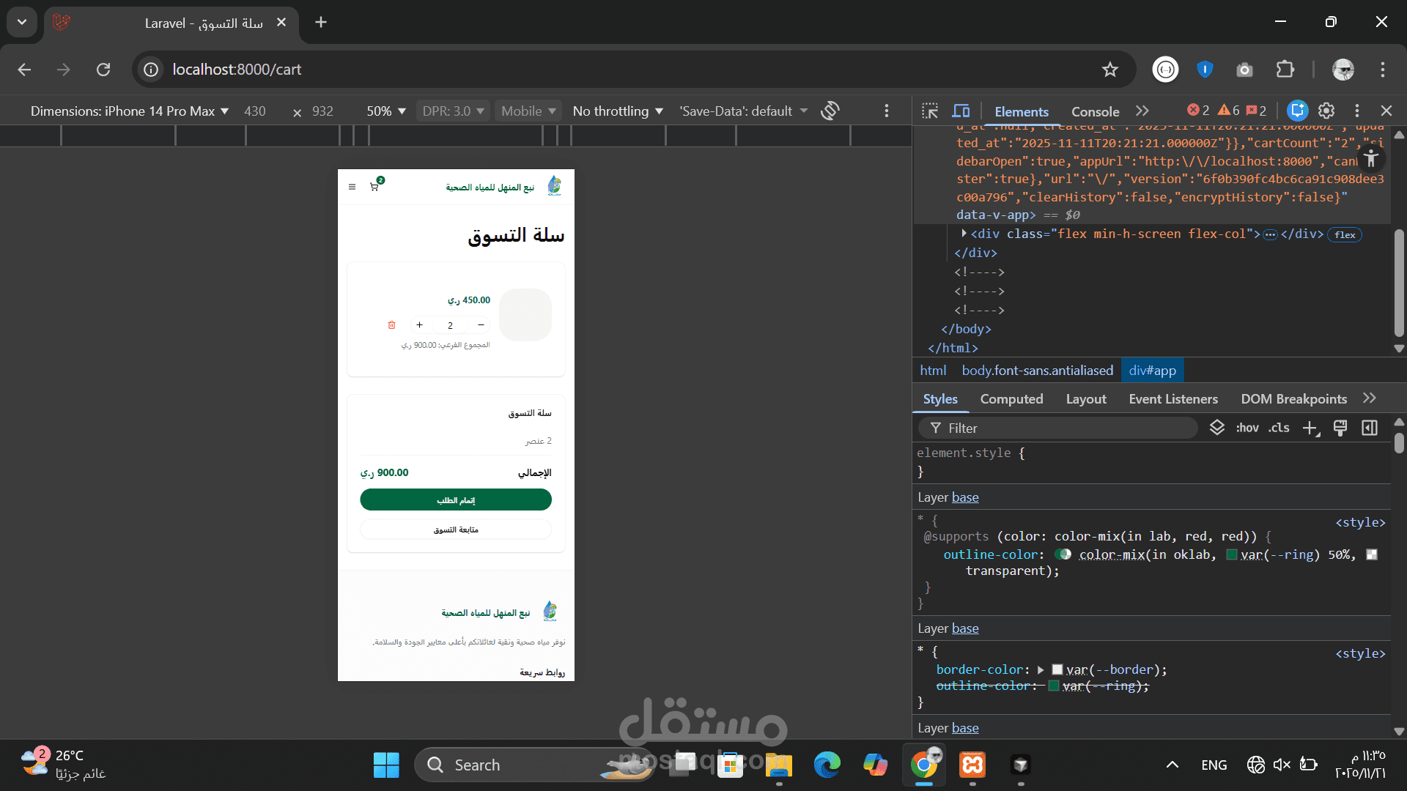Screen dimensions: 1407x791
Task: Click the new style rule plus icon
Action: pyautogui.click(x=1310, y=428)
